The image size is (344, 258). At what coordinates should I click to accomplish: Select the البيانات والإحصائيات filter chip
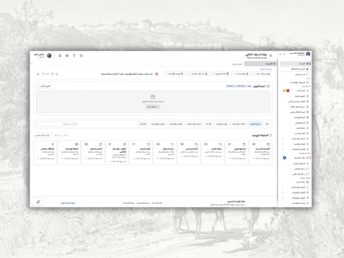[x=194, y=124]
